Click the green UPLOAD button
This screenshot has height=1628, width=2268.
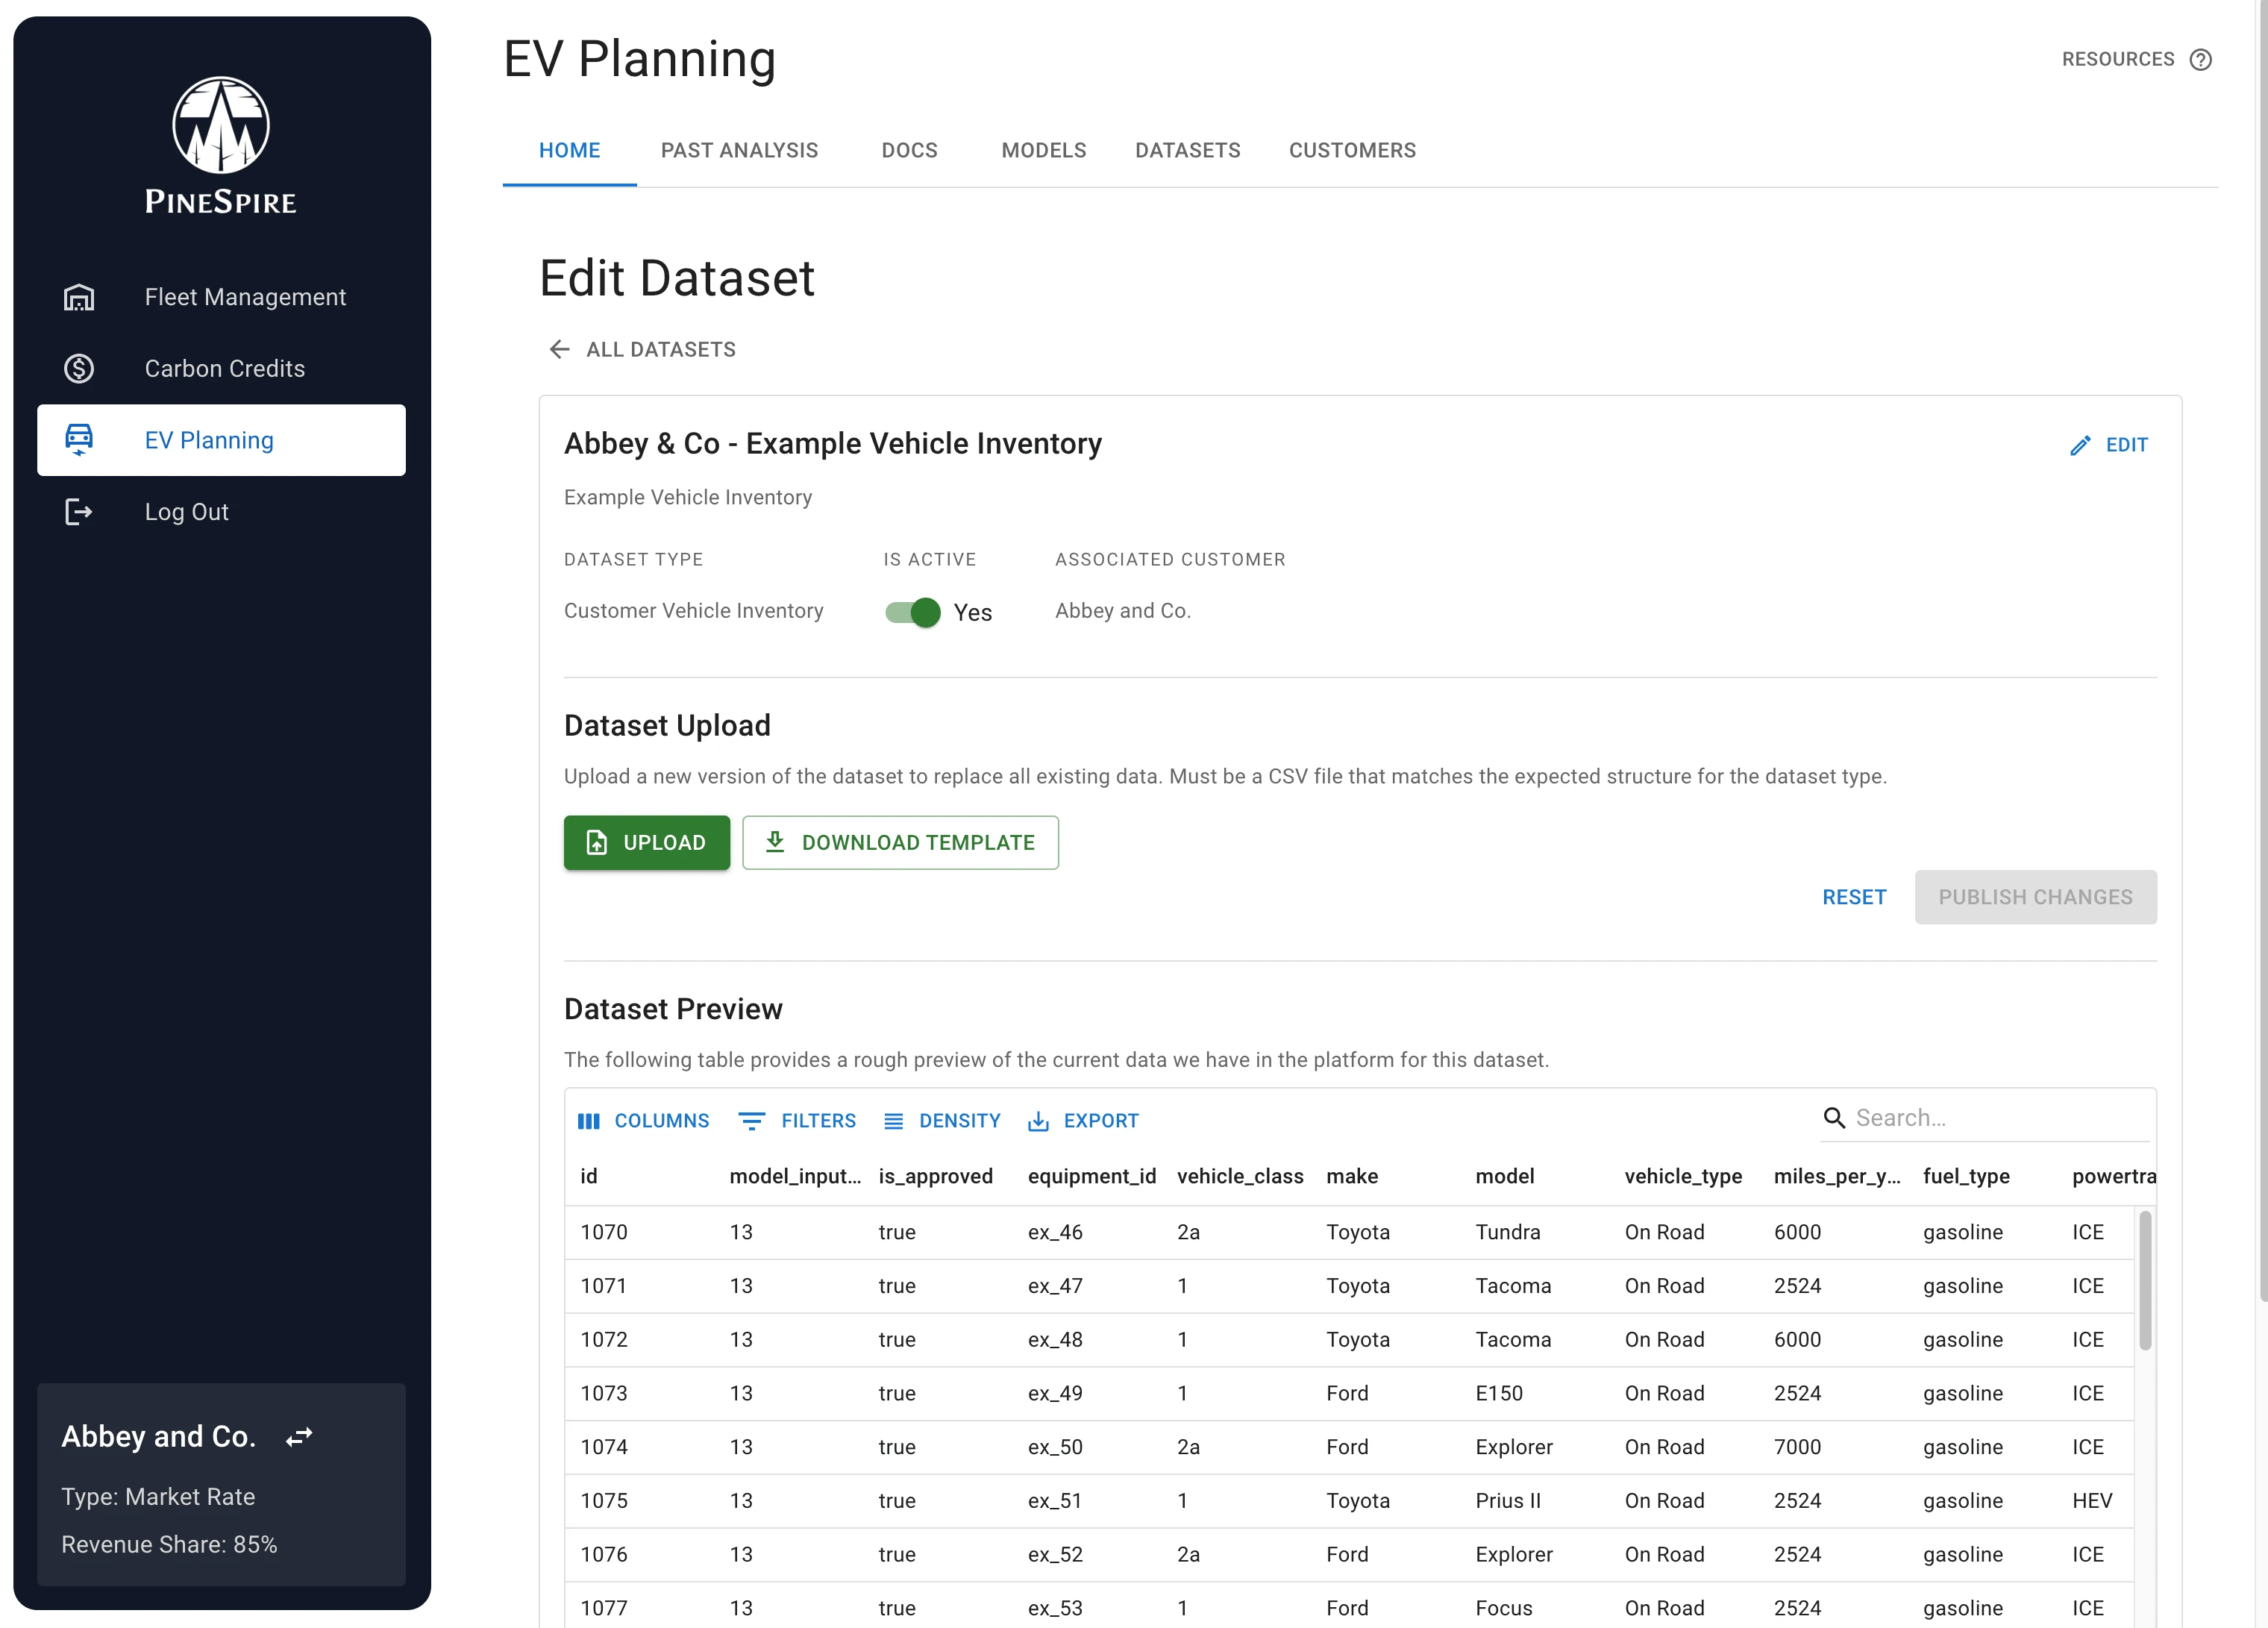pos(647,842)
